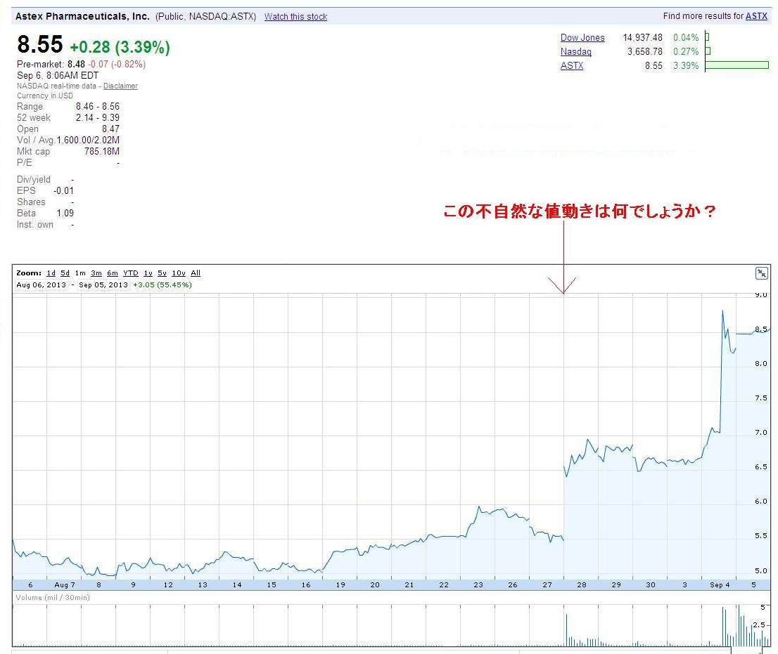This screenshot has width=778, height=654.
Task: Switch chart zoom to 6m
Action: click(113, 273)
